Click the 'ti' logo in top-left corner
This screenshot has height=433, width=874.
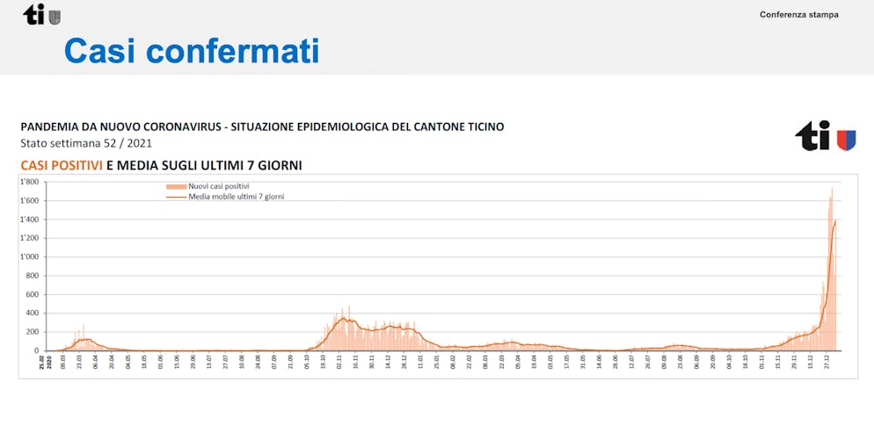tap(33, 14)
